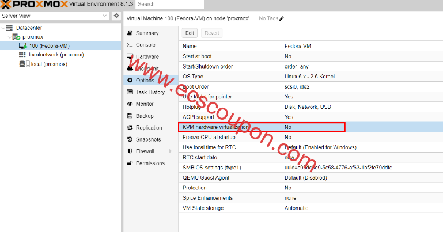
Task: Select localnetwork (proxmox) tree item
Action: coord(56,55)
